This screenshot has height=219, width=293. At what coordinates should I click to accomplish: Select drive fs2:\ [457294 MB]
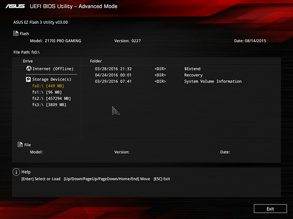point(51,98)
